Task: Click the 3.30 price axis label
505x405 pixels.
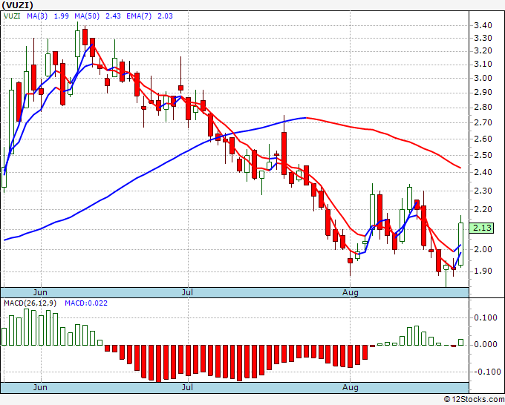Action: coord(483,38)
